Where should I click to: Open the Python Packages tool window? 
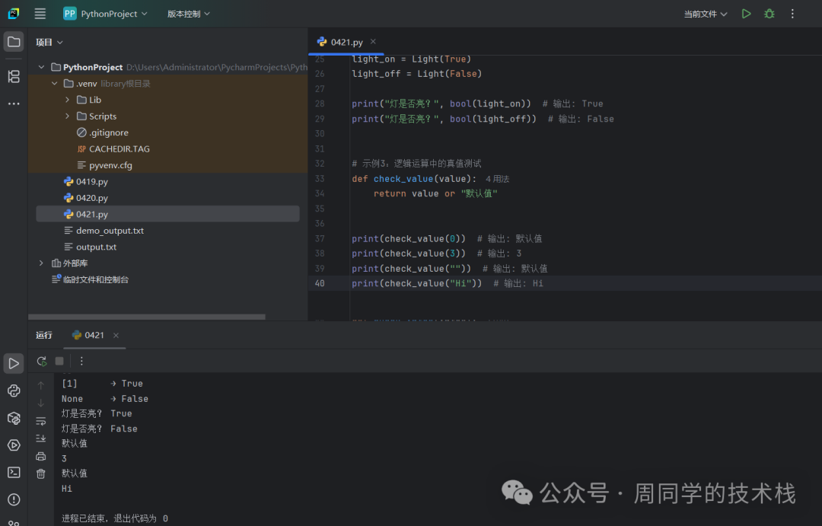click(x=14, y=418)
